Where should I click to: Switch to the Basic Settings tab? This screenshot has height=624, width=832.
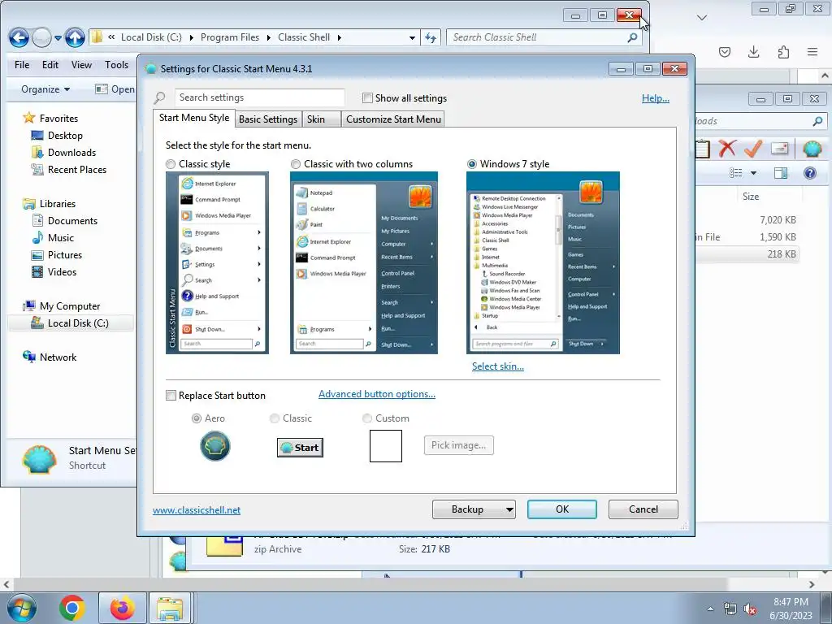coord(268,119)
